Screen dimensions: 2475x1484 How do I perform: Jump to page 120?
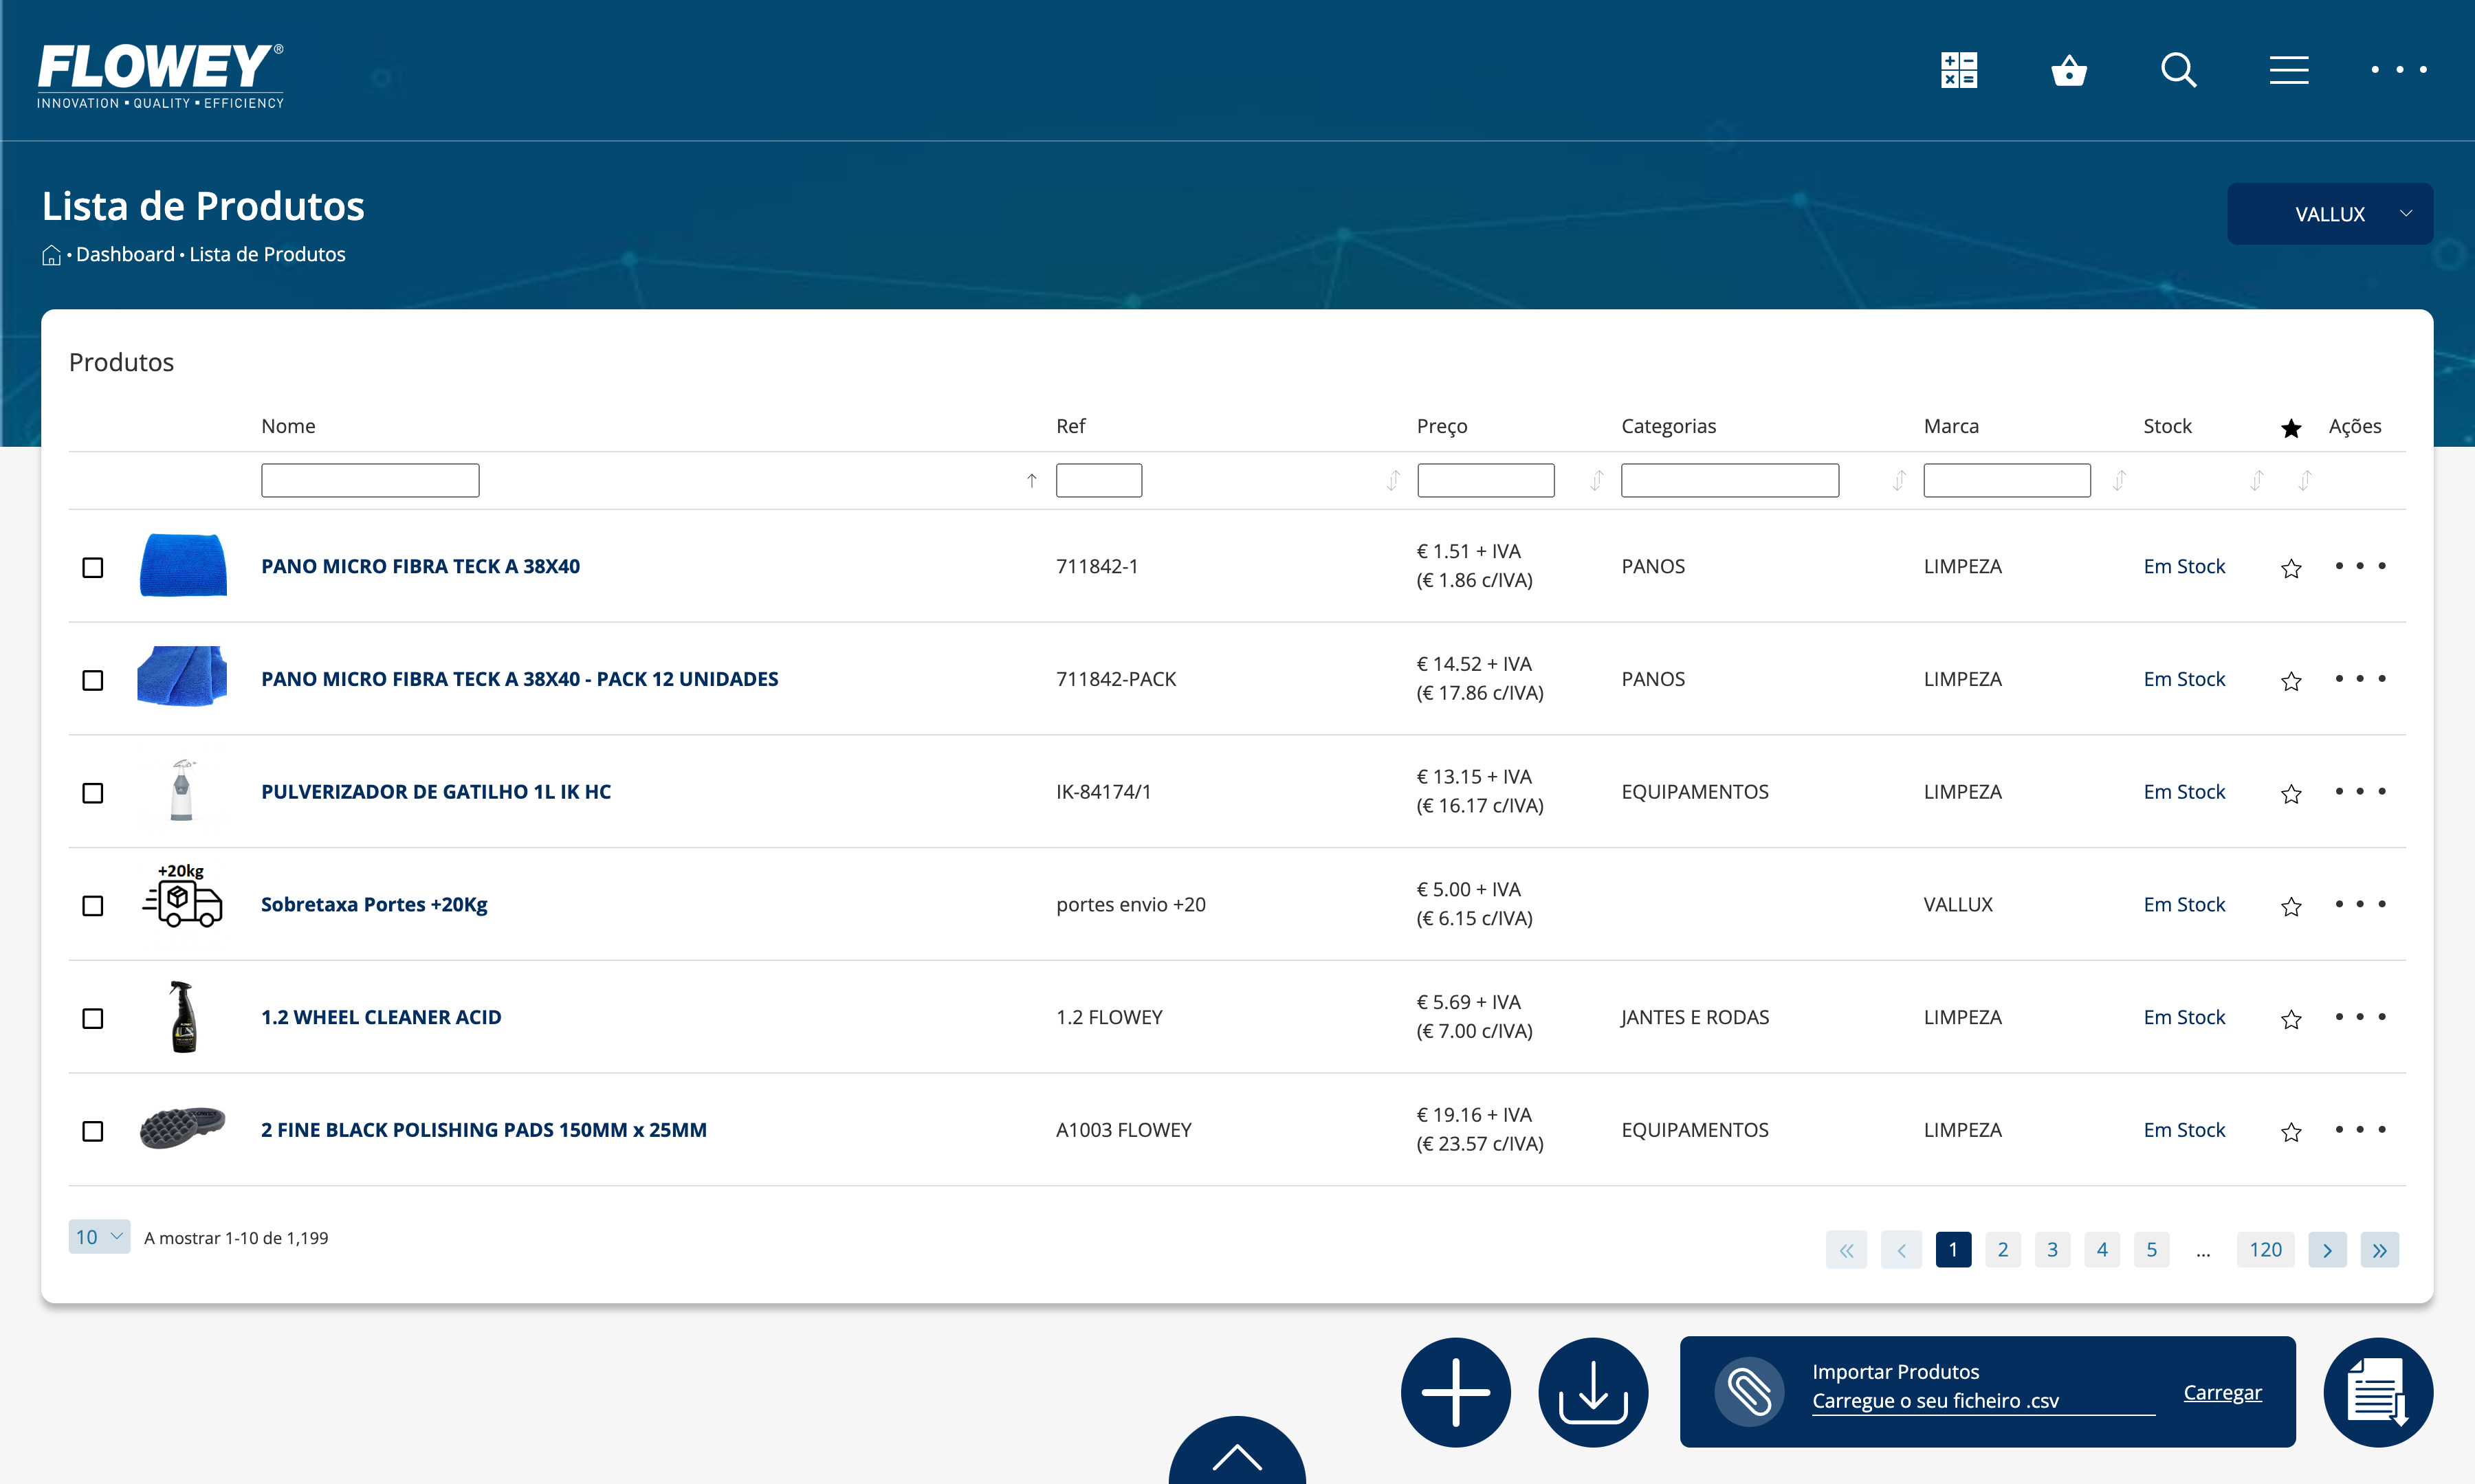coord(2264,1249)
